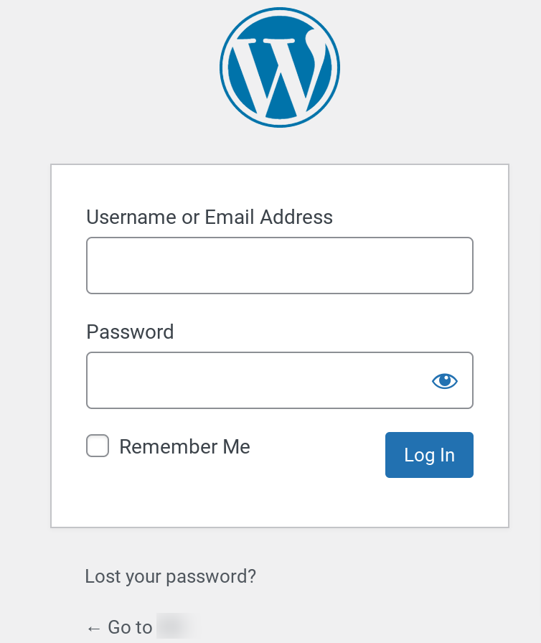Enable staying signed in with Remember Me
Screen dimensions: 541x643
click(98, 446)
